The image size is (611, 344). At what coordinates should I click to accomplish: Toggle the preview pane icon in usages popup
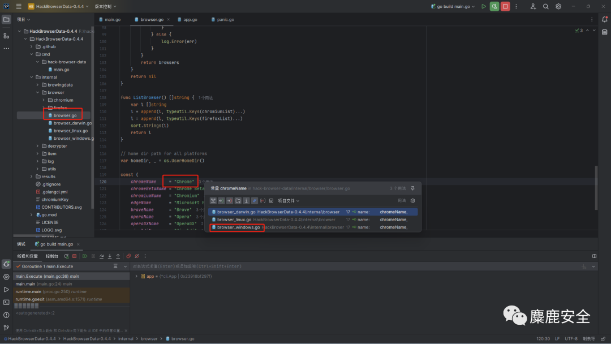(x=271, y=201)
